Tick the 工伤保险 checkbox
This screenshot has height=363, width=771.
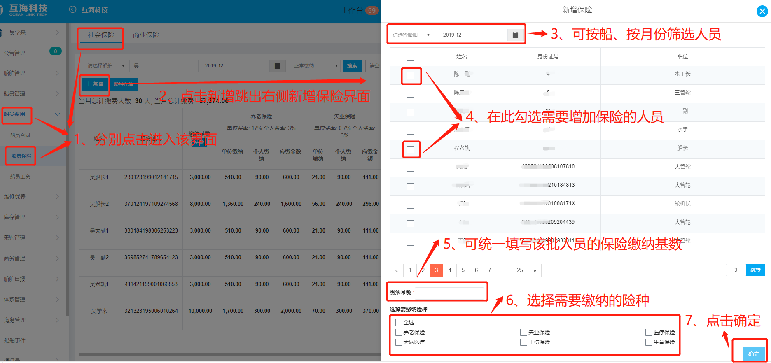524,342
